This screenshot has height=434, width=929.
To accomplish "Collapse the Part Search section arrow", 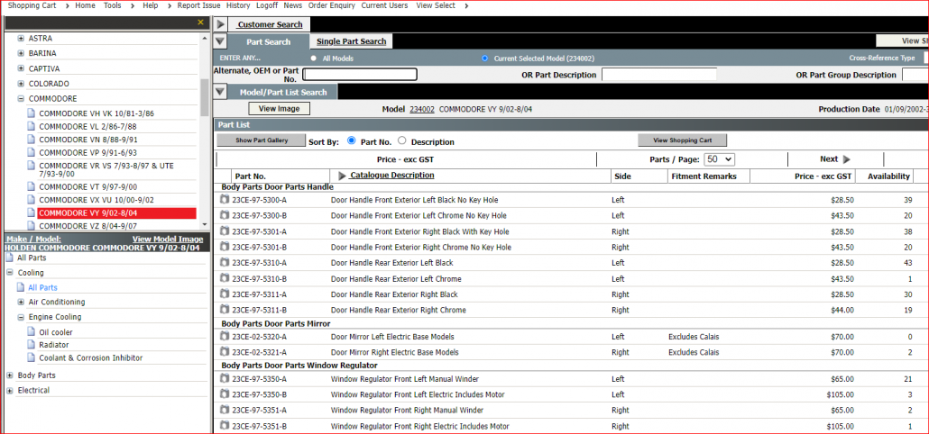I will tap(220, 41).
